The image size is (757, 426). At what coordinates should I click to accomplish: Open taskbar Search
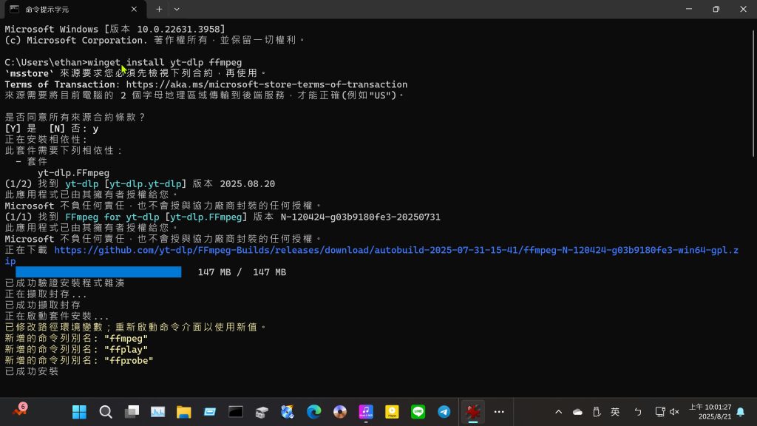tap(106, 412)
